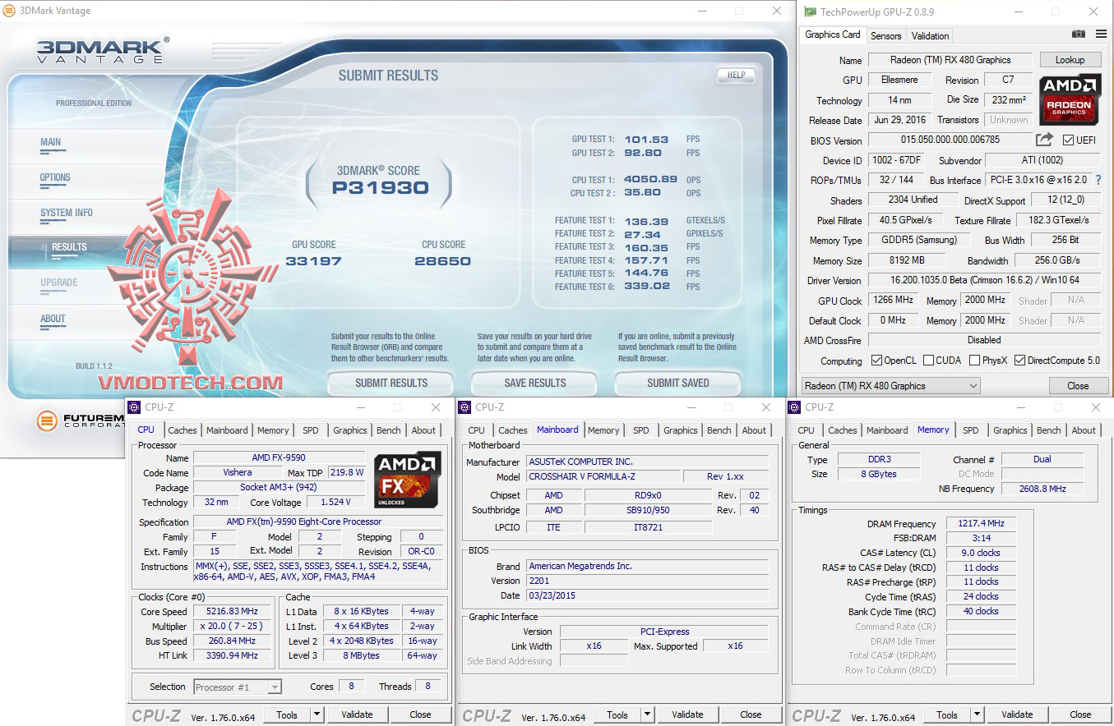This screenshot has height=726, width=1114.
Task: Open the SPD tab in CPU-Z
Action: 311,430
